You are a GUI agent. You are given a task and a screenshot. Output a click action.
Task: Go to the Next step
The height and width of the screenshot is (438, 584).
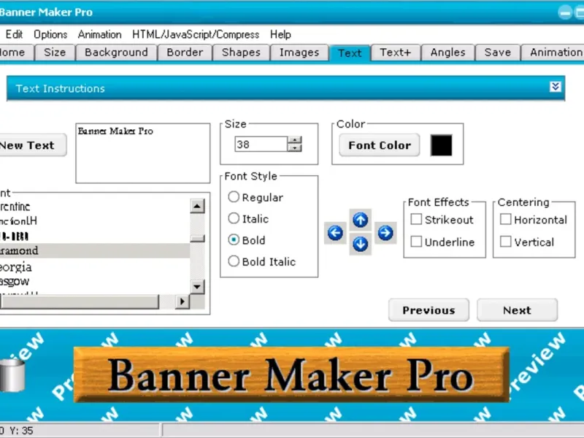[x=517, y=310]
